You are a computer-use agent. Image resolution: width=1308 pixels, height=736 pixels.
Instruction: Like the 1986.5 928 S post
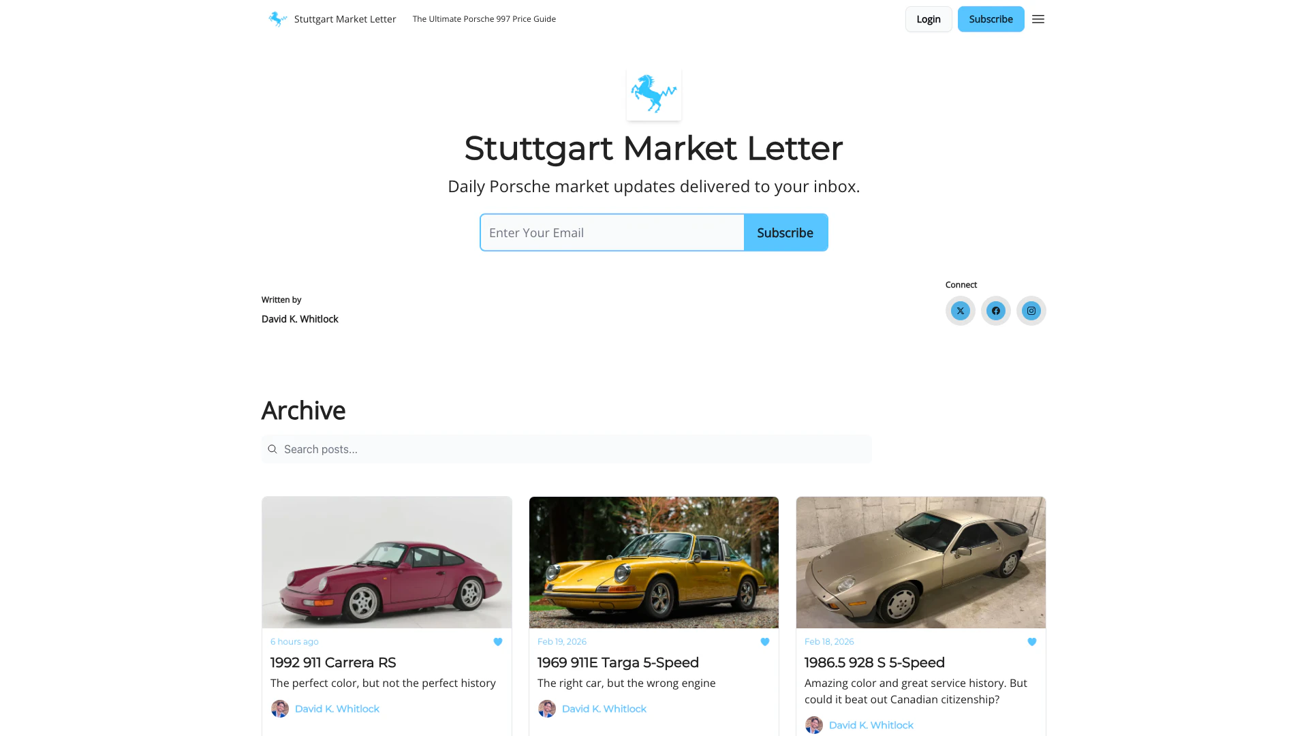point(1031,642)
